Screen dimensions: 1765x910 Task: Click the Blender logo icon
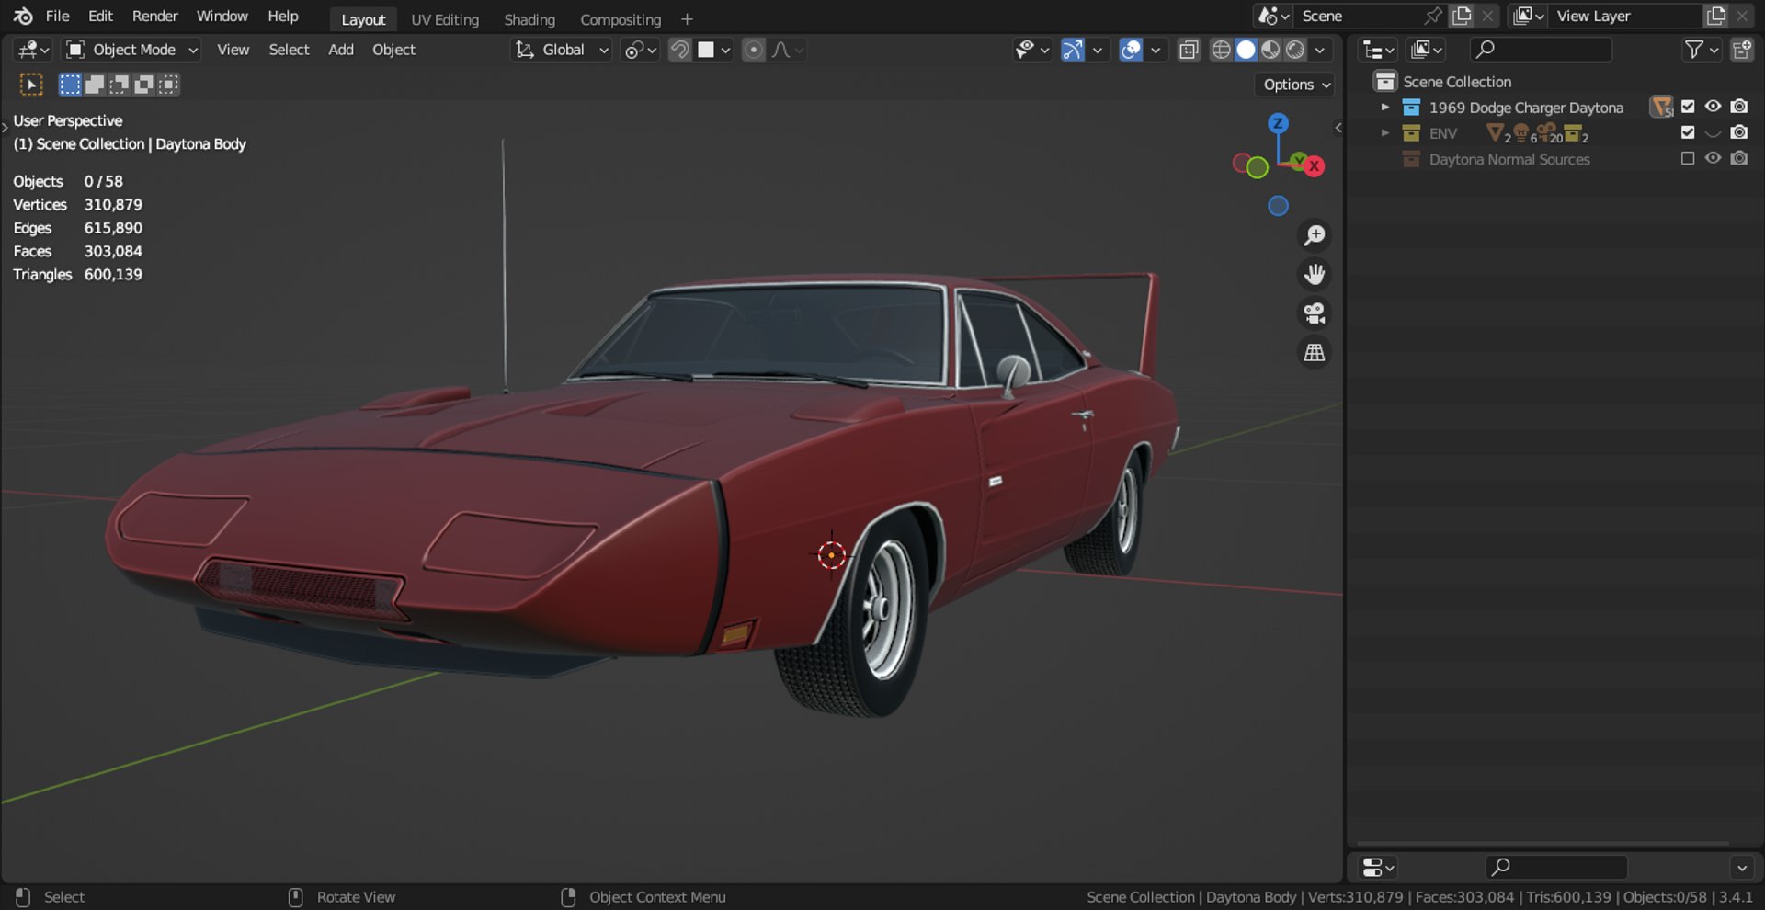[x=23, y=16]
